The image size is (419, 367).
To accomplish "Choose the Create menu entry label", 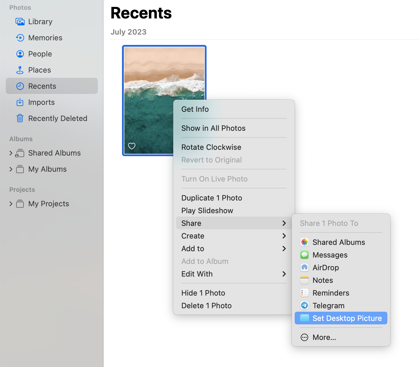I will click(193, 236).
